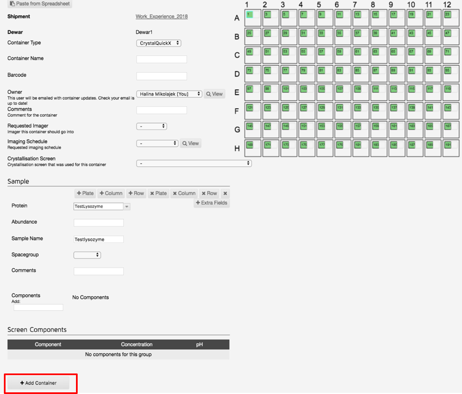Remove a column via the x Column icon
This screenshot has height=394, width=462.
184,194
